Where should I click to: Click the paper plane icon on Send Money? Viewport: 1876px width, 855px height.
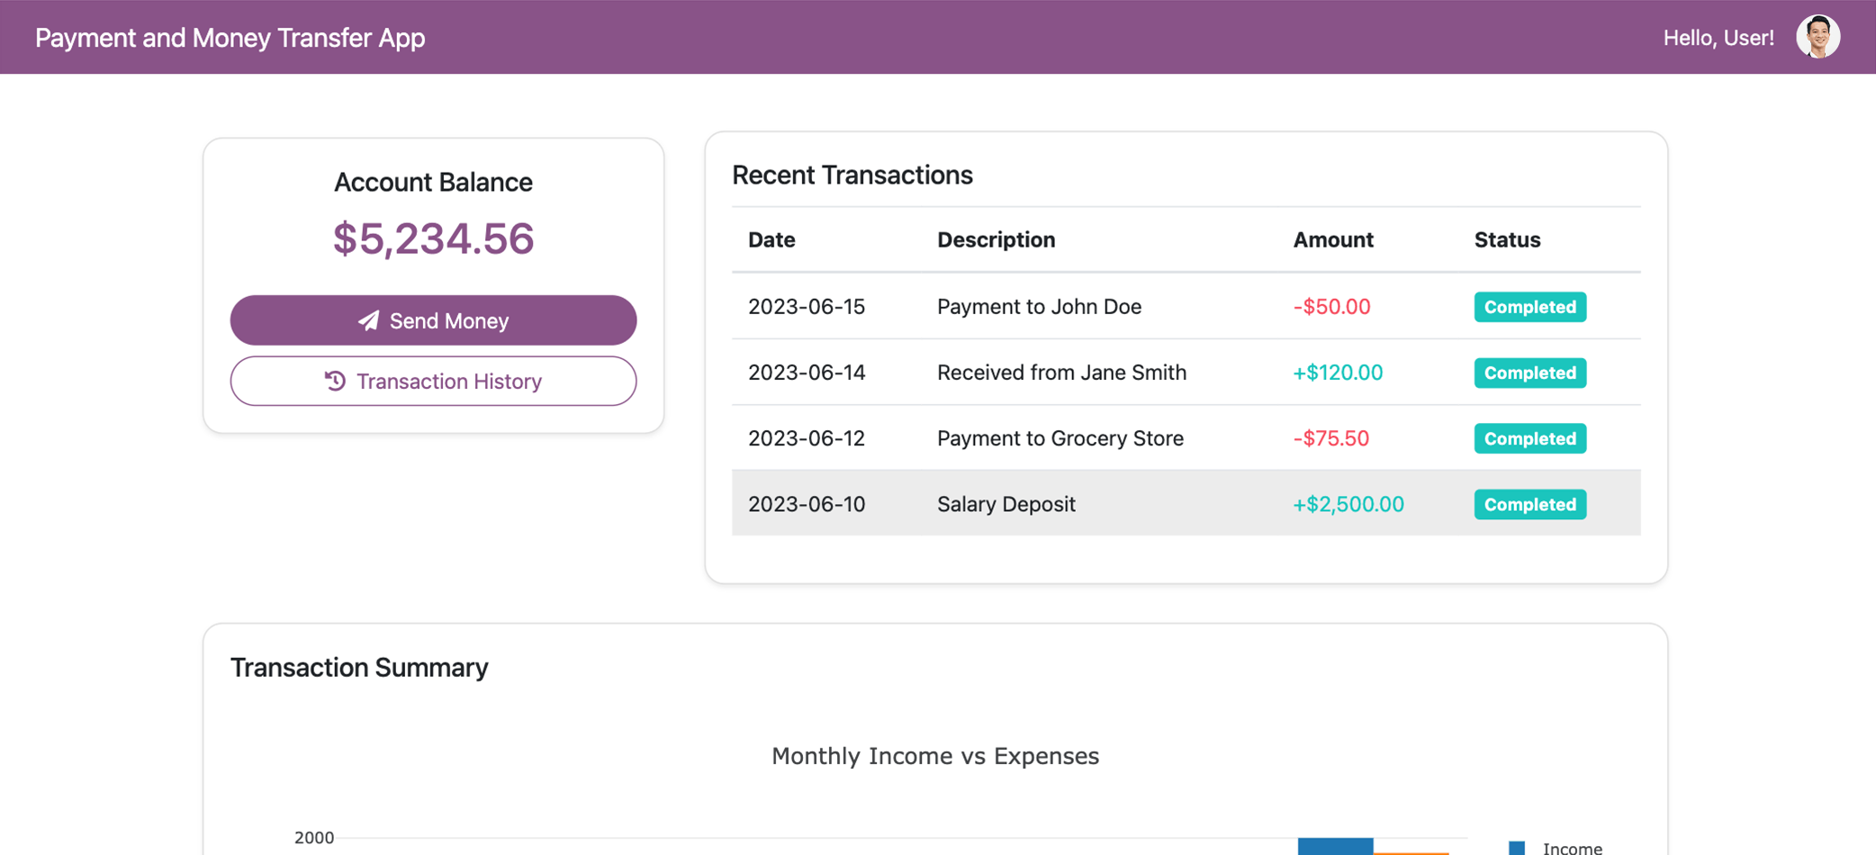[x=369, y=319]
